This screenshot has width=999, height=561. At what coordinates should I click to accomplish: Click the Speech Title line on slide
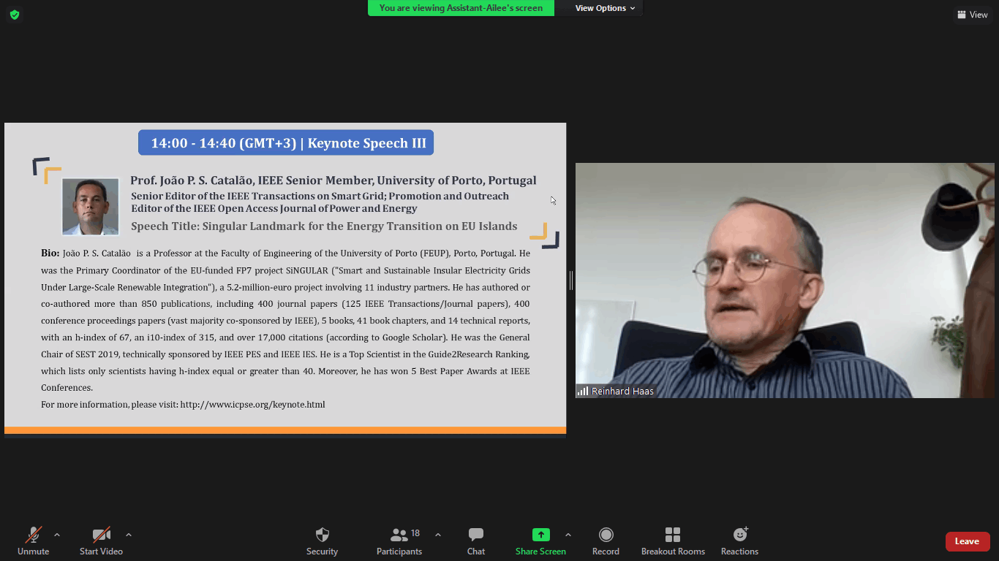(x=324, y=226)
